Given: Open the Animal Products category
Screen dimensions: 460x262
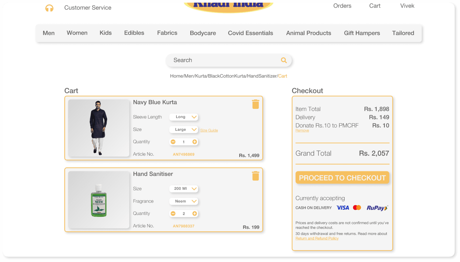Looking at the screenshot, I should point(309,33).
